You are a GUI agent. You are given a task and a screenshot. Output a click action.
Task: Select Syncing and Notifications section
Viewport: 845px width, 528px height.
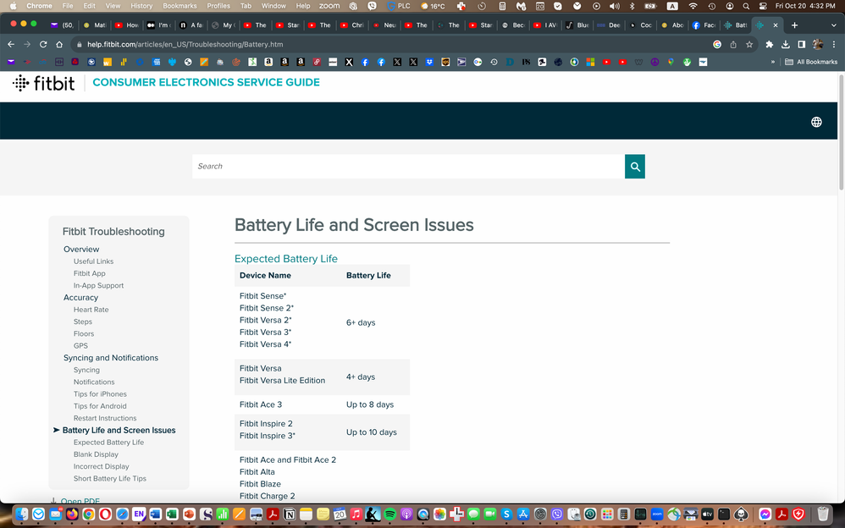click(x=110, y=358)
